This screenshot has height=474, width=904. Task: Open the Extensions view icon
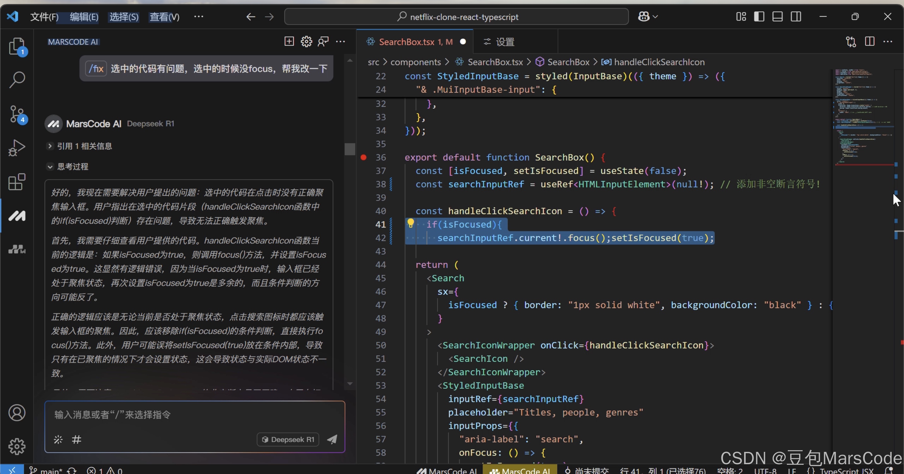pos(16,182)
